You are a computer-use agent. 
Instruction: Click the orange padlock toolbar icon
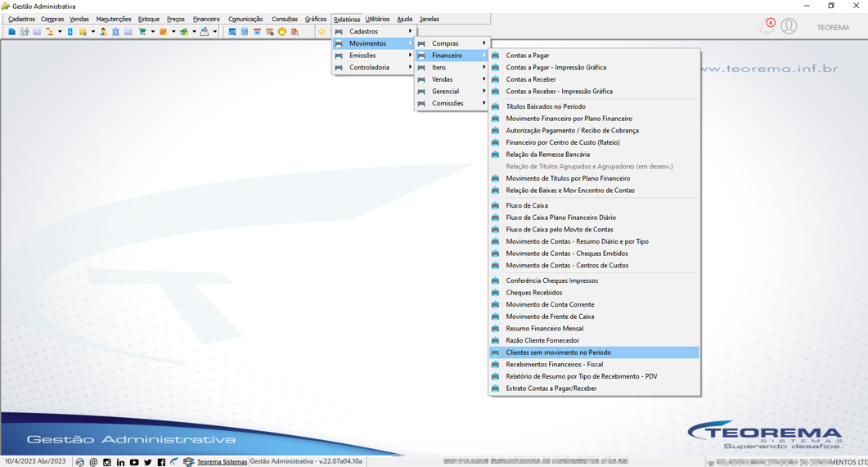click(281, 32)
